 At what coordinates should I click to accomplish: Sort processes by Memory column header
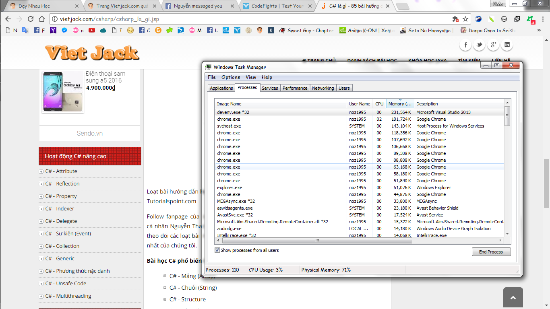coord(400,104)
